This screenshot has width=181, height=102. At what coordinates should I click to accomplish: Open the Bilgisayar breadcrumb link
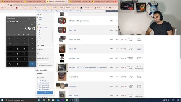59,11
